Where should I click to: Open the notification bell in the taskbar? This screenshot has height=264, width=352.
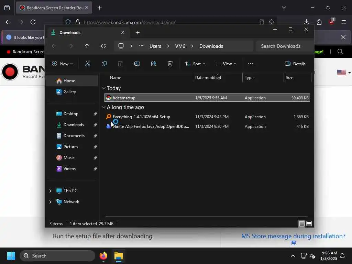click(343, 256)
